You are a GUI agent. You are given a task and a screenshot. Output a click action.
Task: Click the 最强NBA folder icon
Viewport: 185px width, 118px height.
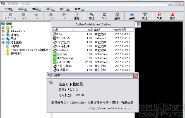[x=8, y=54]
